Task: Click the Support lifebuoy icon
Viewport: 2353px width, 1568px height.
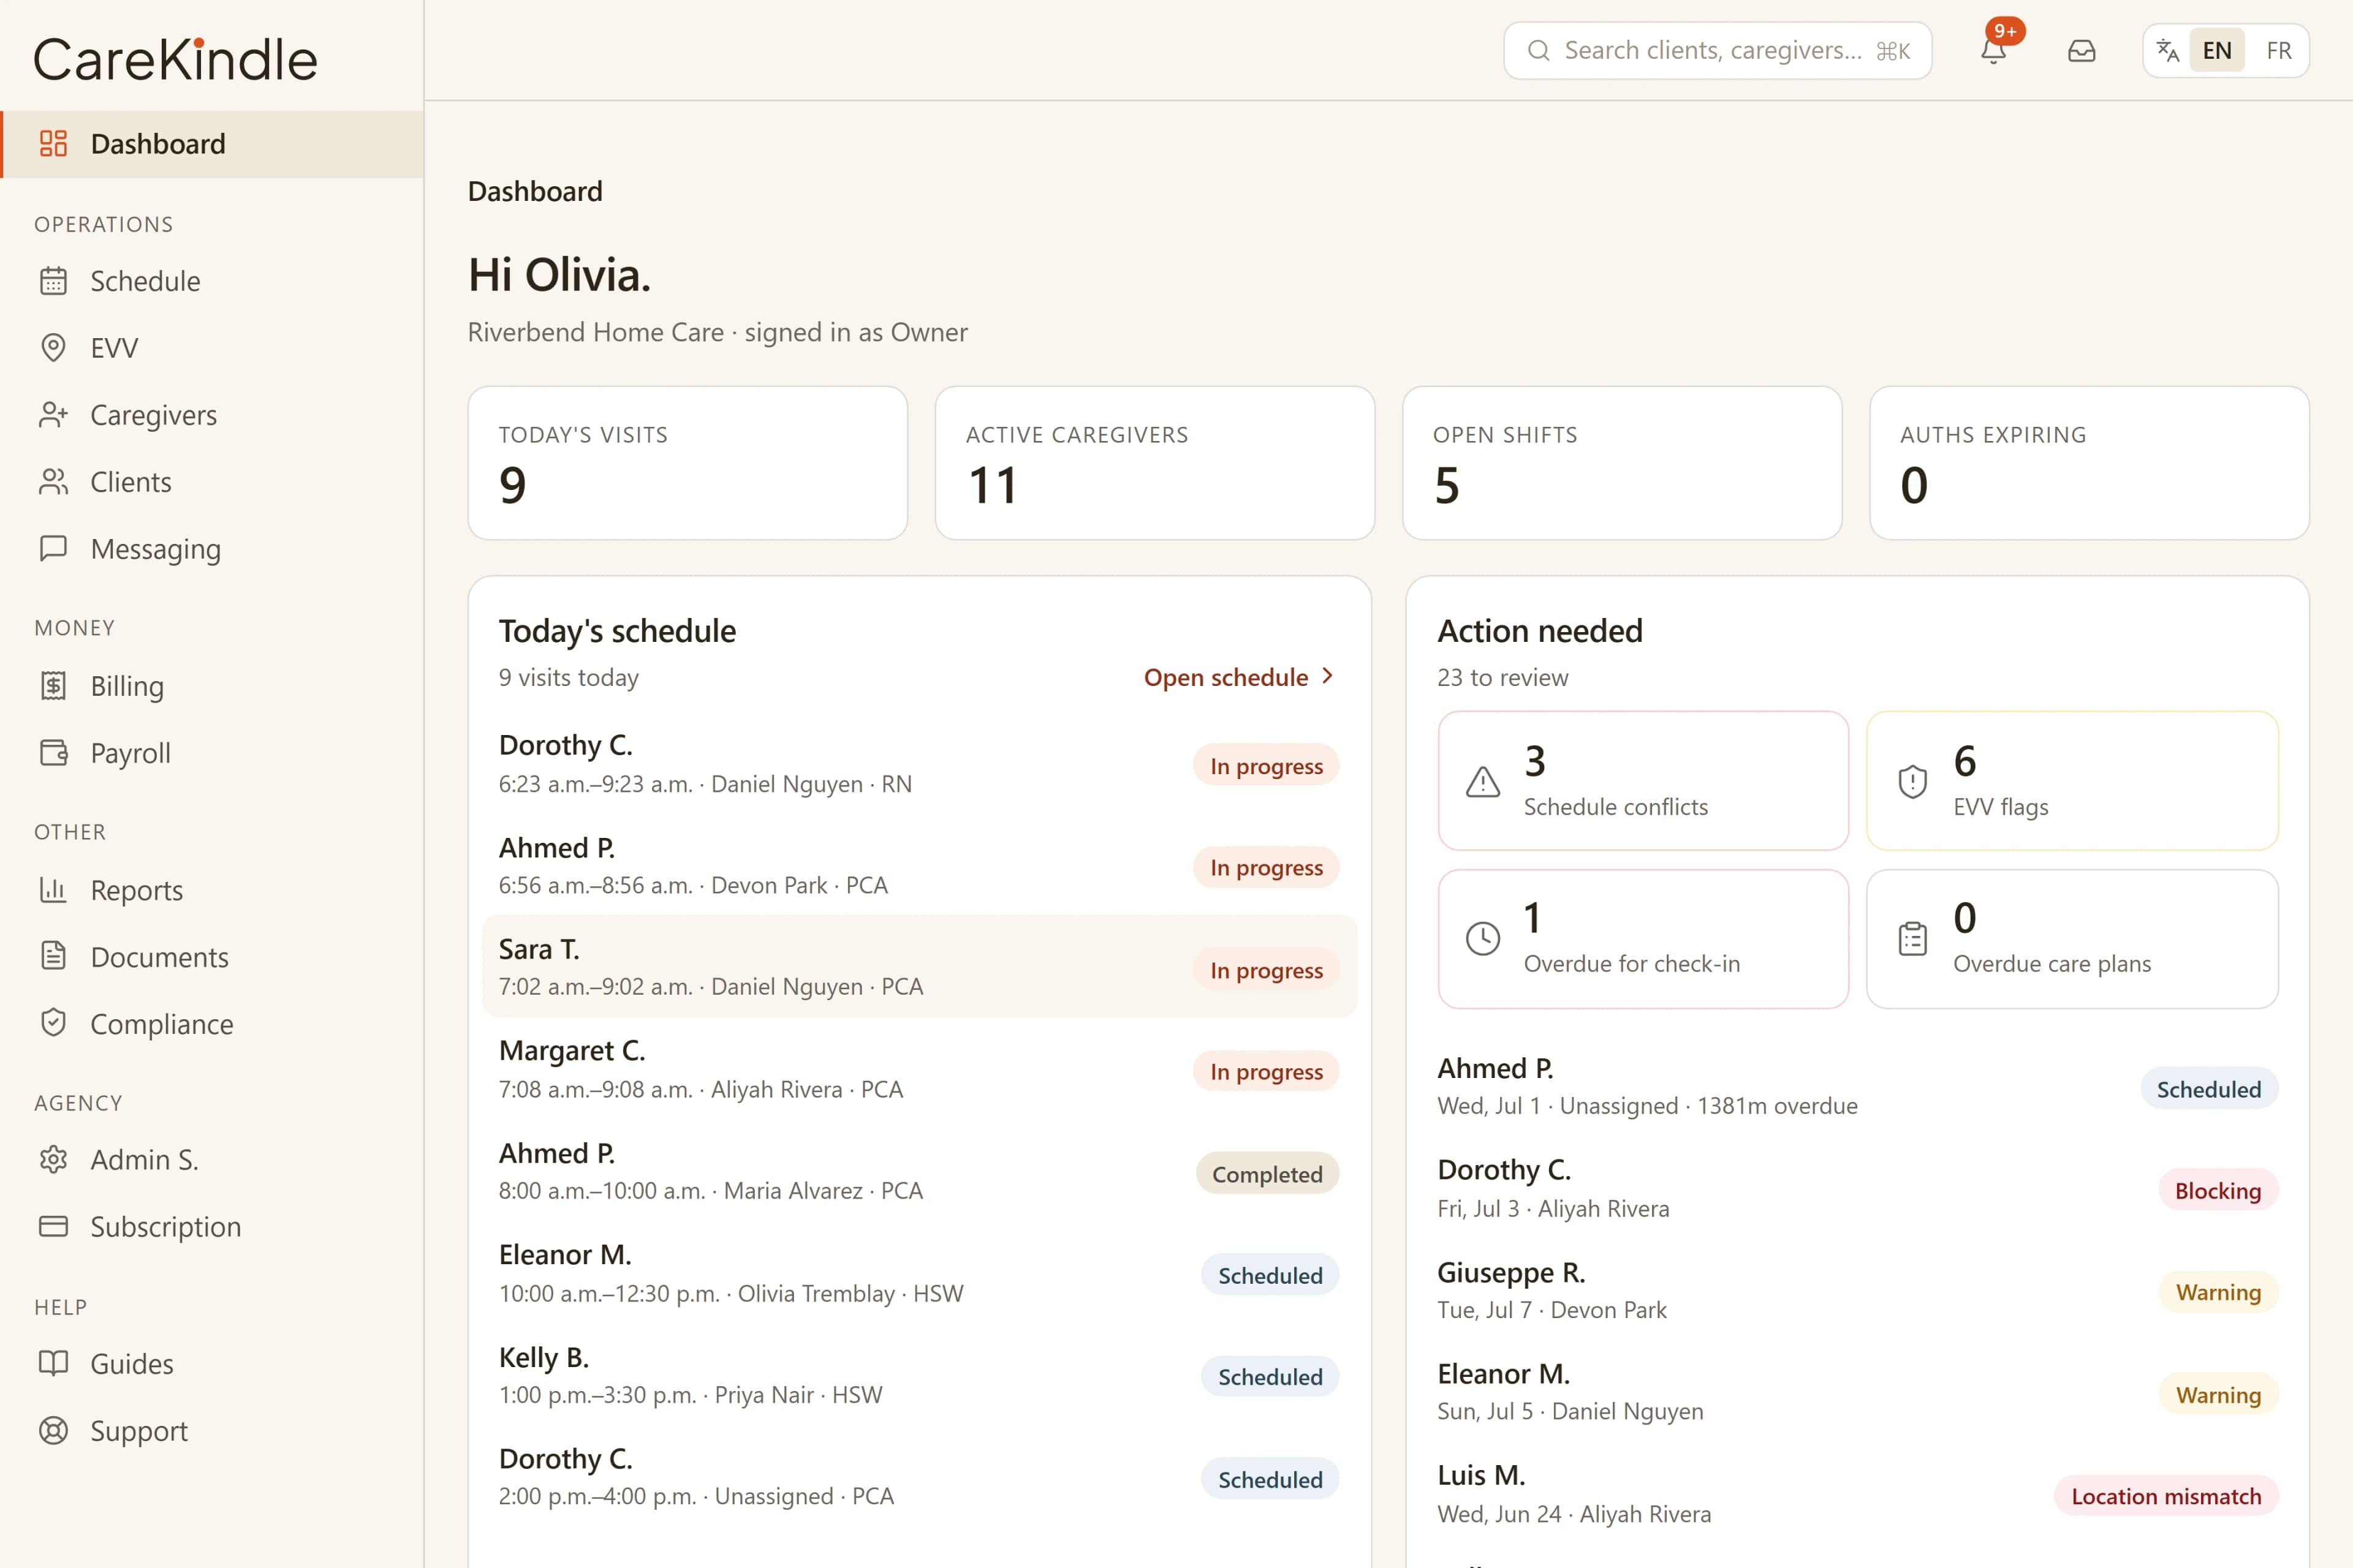Action: point(53,1431)
